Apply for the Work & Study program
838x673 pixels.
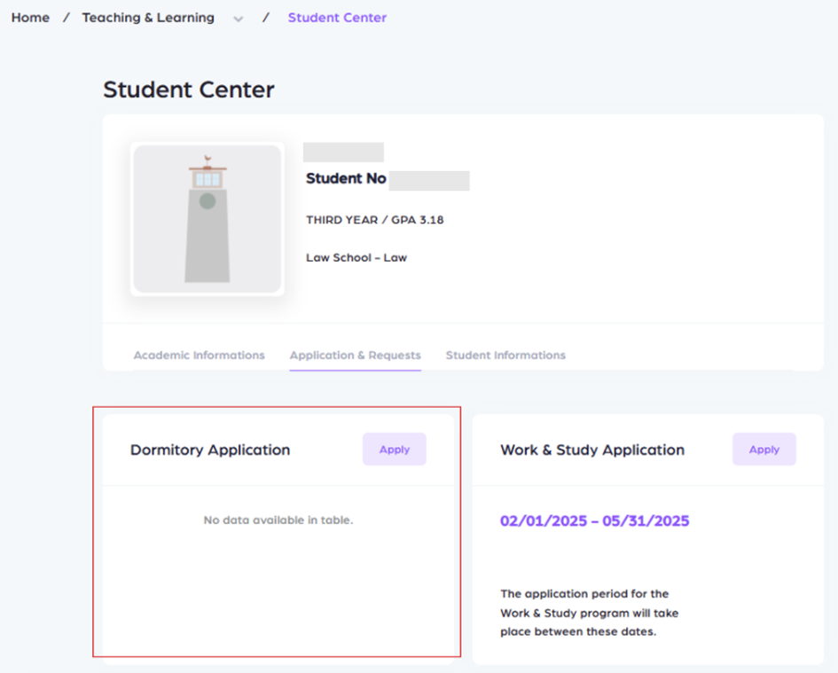(x=764, y=449)
